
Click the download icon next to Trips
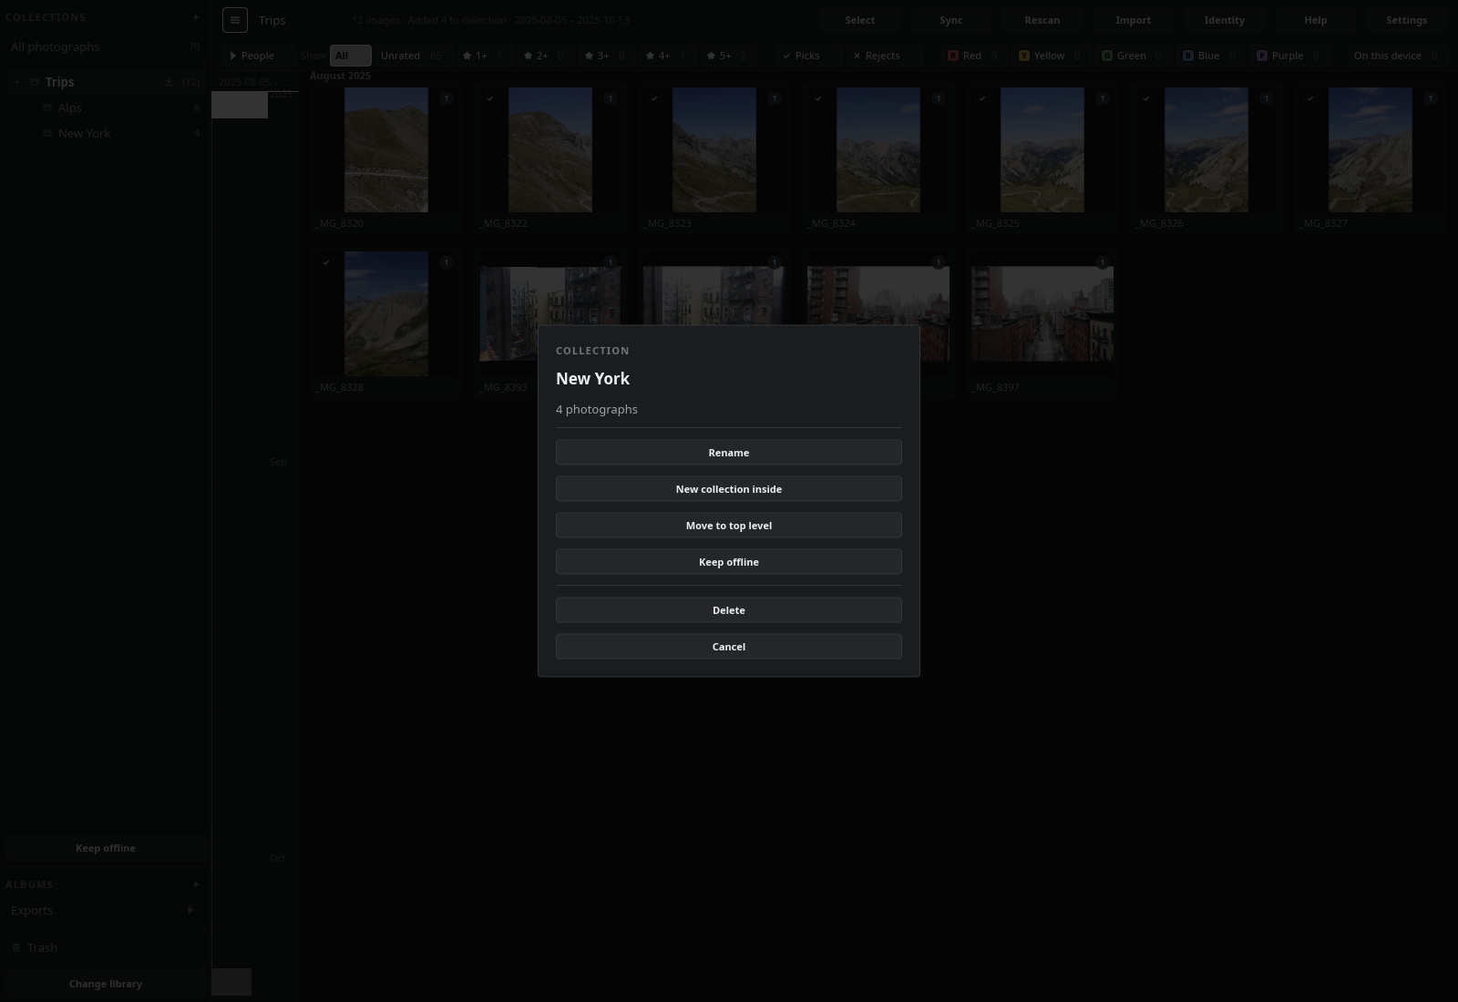click(169, 82)
